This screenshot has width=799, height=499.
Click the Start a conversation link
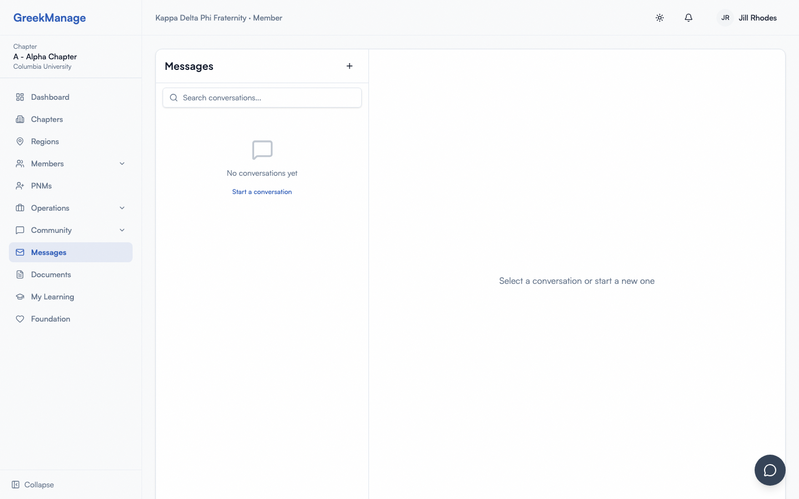tap(262, 192)
